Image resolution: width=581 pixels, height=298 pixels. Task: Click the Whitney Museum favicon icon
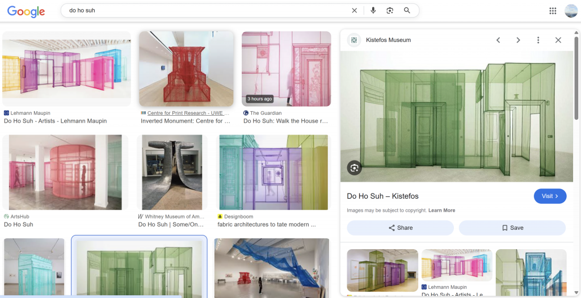(x=141, y=216)
